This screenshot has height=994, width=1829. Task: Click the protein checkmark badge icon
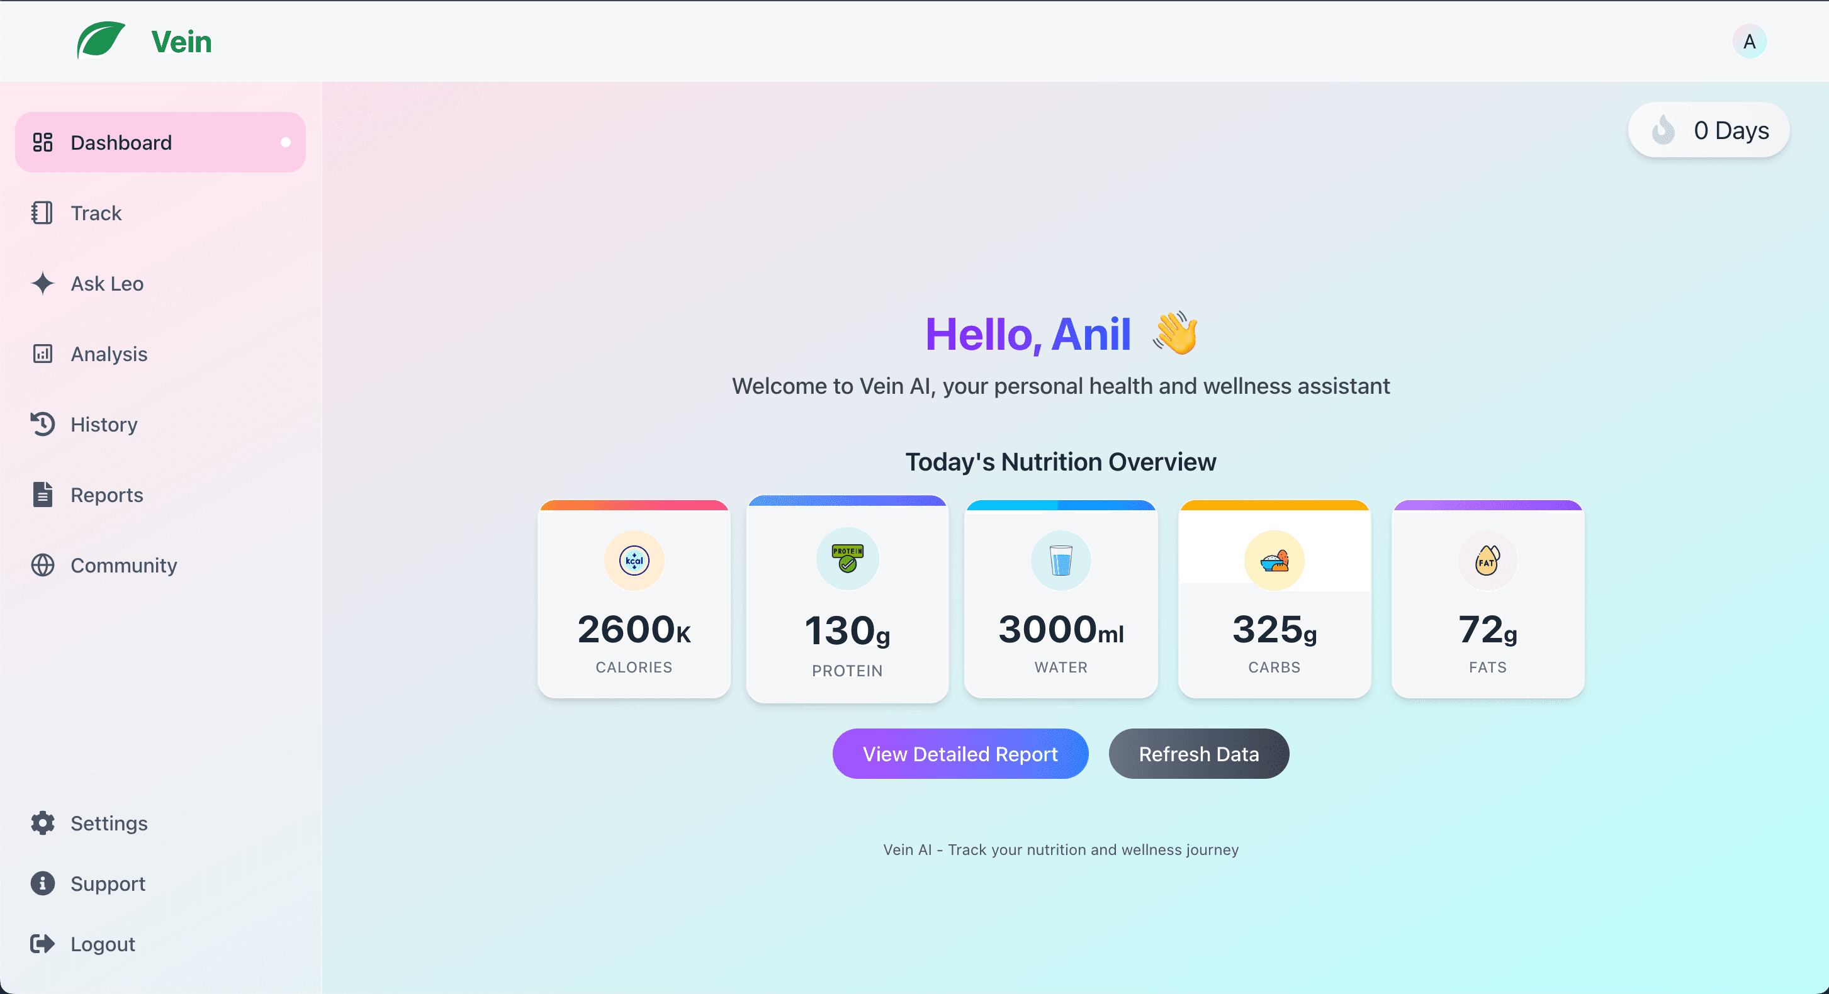pyautogui.click(x=847, y=559)
